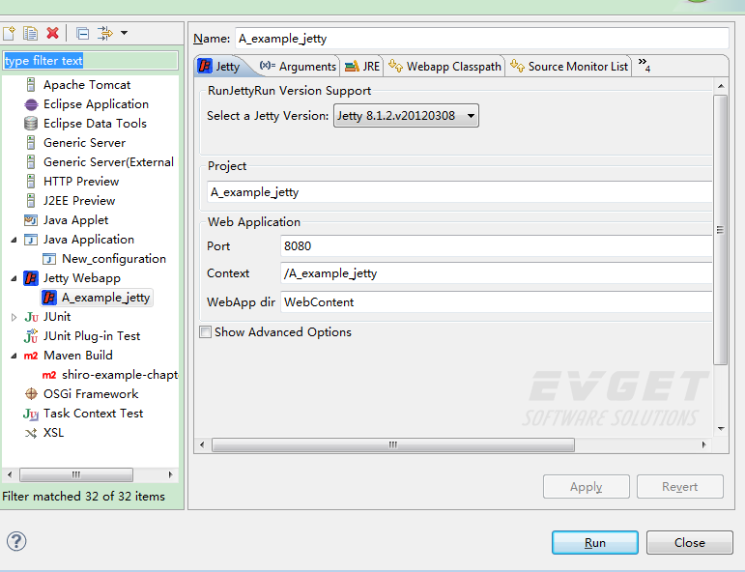Screen dimensions: 745x572
Task: Select the Maven Build m2 icon
Action: (31, 356)
